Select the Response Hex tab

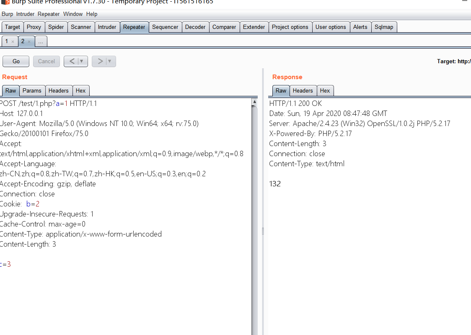pos(325,90)
